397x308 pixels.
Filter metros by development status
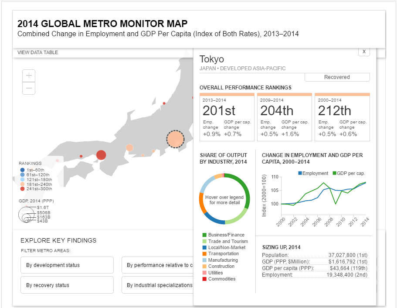(67, 265)
